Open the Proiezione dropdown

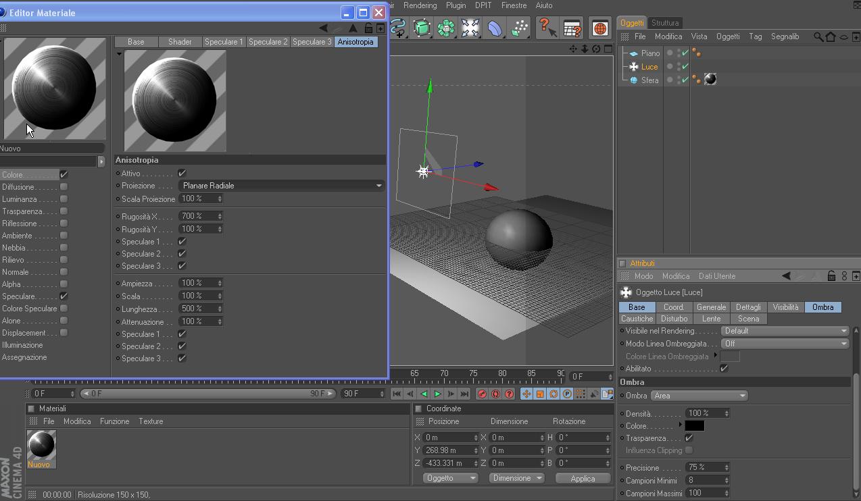coord(281,186)
